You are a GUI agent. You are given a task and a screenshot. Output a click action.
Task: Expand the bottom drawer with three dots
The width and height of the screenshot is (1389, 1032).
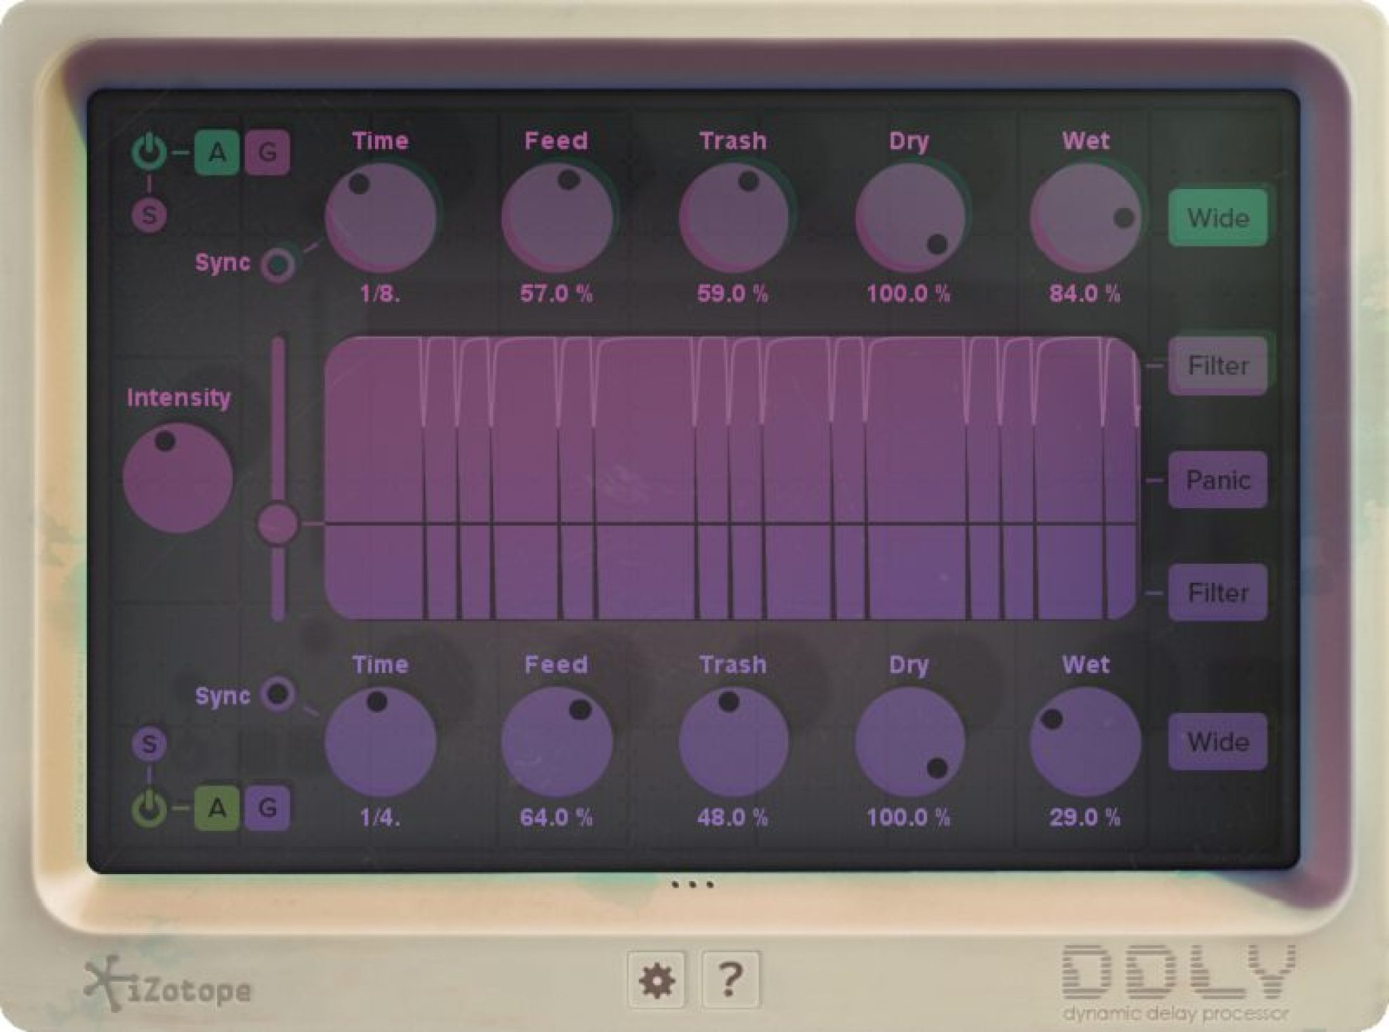tap(694, 884)
